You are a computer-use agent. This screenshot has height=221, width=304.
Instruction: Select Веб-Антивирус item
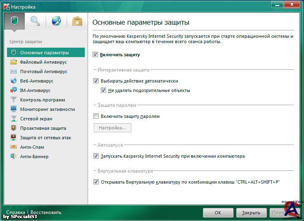[46, 81]
